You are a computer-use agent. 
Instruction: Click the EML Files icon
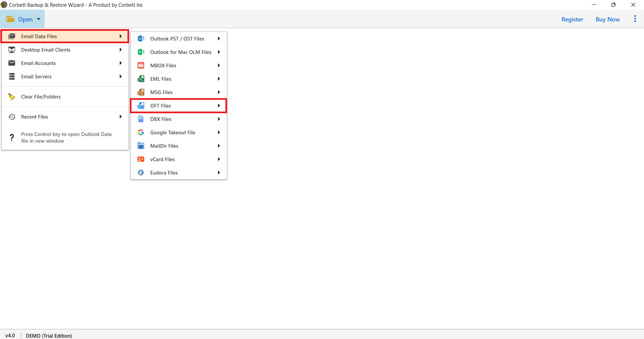point(141,79)
